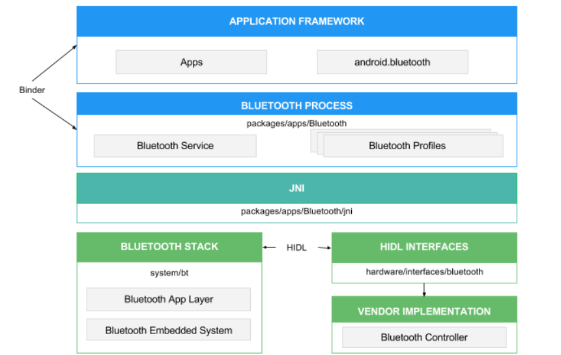The image size is (561, 355).
Task: Click the BLUETOOTH PROCESS header
Action: (x=296, y=104)
